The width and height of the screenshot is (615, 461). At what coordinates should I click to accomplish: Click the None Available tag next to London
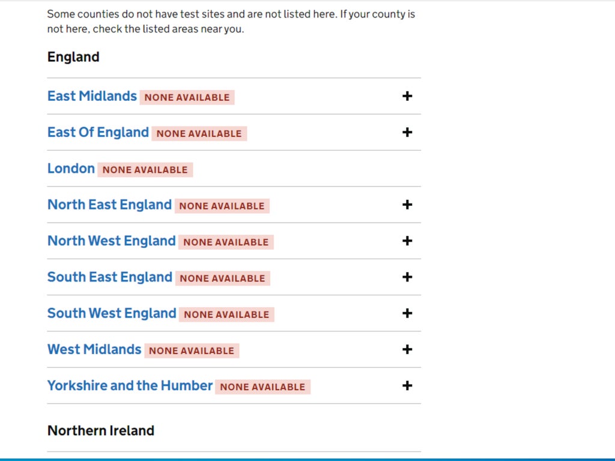(x=145, y=170)
